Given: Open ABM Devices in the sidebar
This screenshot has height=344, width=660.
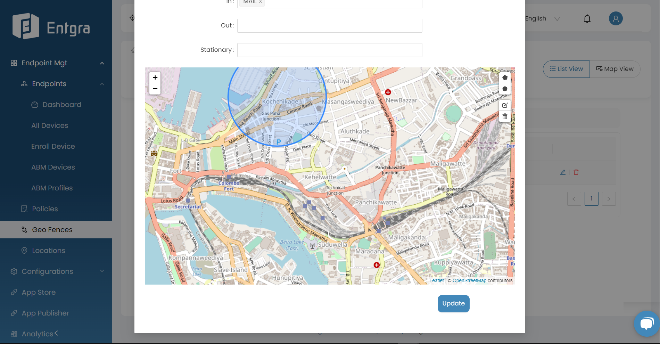Looking at the screenshot, I should (53, 167).
